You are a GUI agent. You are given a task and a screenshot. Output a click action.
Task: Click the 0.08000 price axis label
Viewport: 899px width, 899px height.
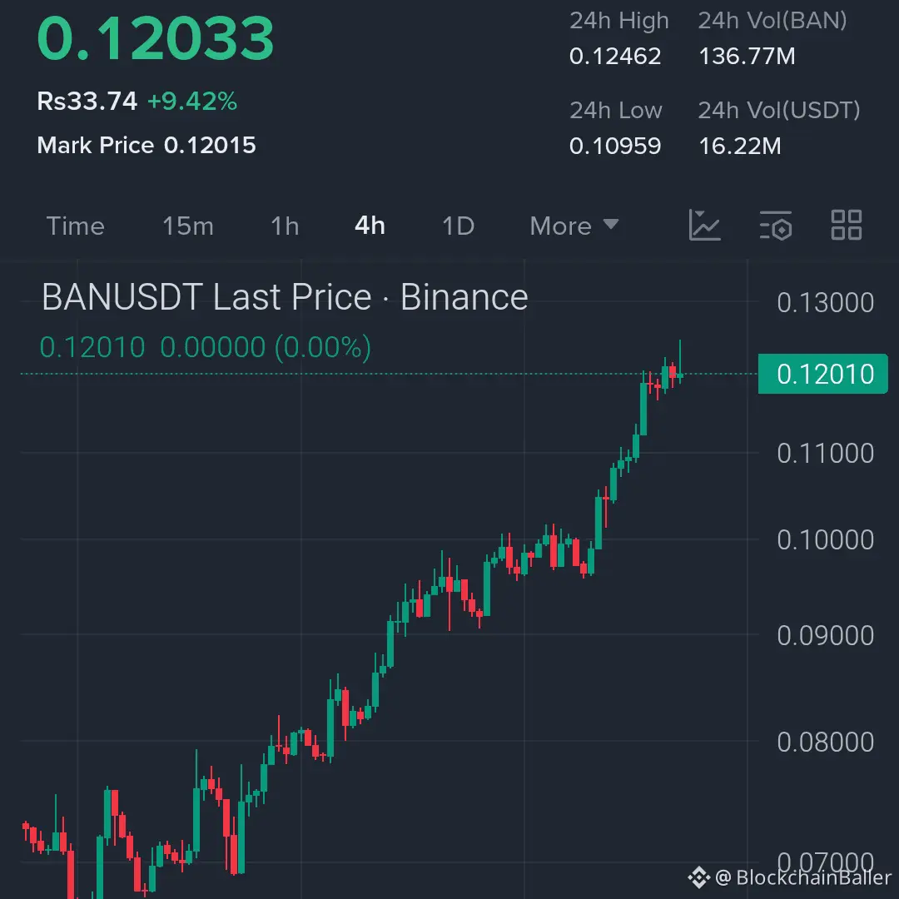825,742
